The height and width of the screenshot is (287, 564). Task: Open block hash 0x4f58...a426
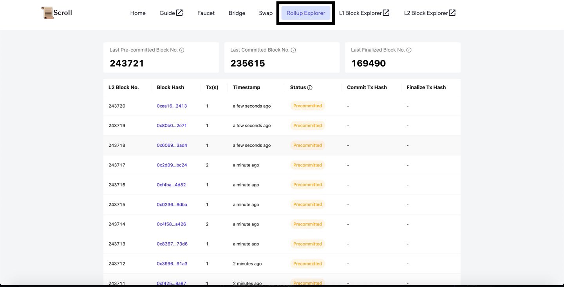coord(172,224)
